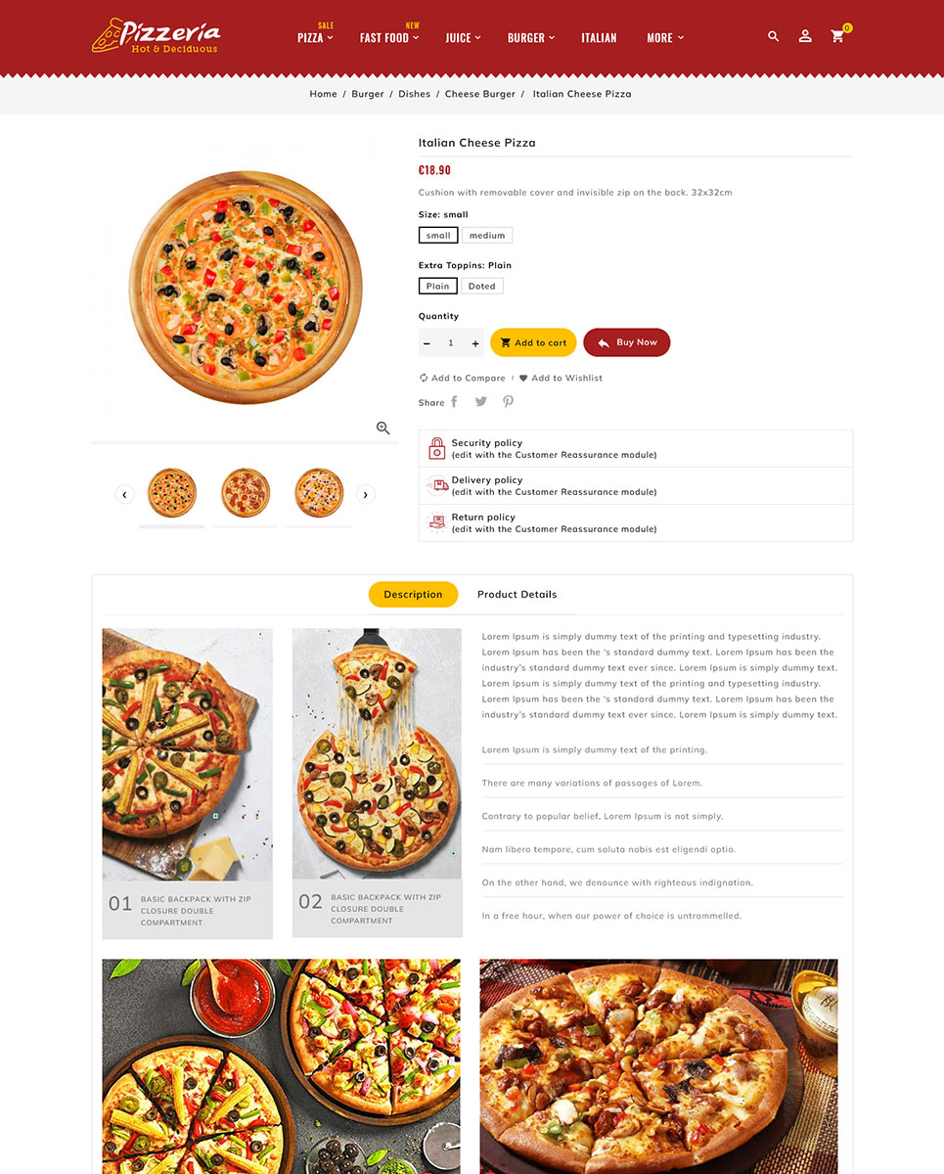
Task: Share on Pinterest icon
Action: pyautogui.click(x=508, y=402)
